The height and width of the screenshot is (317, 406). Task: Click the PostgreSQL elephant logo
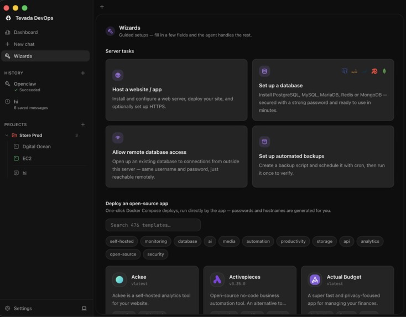345,71
